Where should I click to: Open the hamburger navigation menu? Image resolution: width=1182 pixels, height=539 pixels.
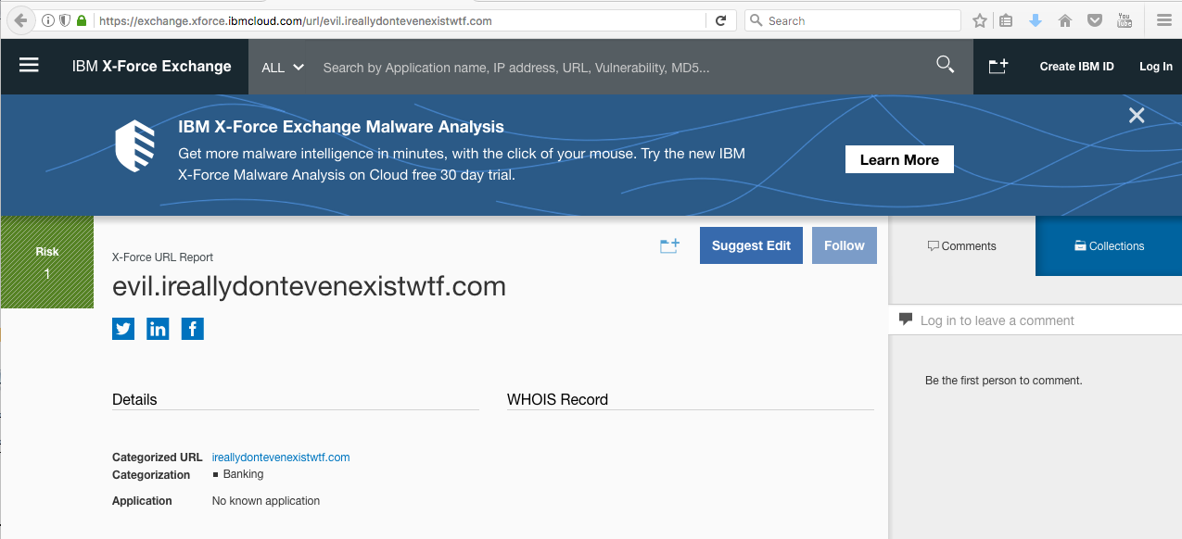29,66
